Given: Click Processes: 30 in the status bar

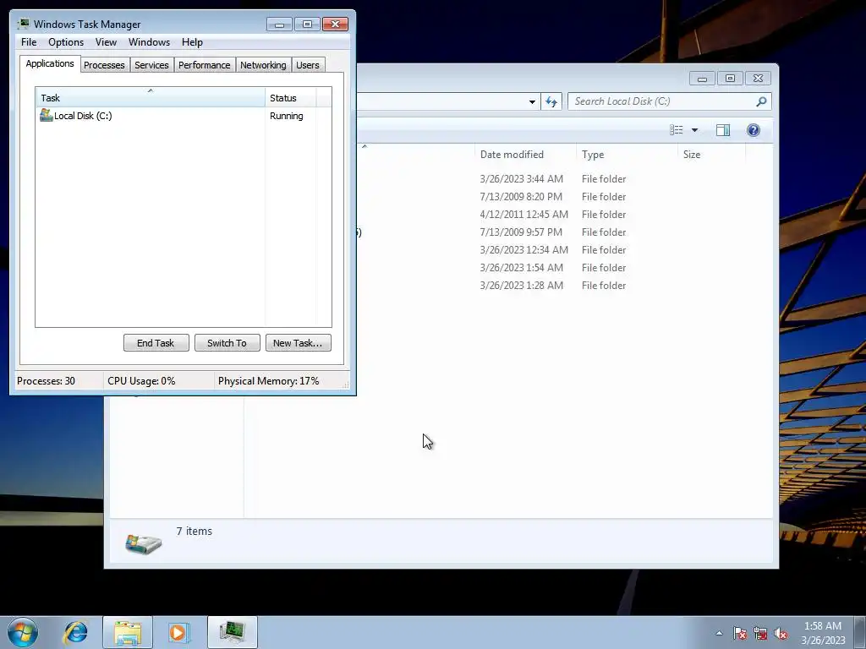Looking at the screenshot, I should click(46, 381).
